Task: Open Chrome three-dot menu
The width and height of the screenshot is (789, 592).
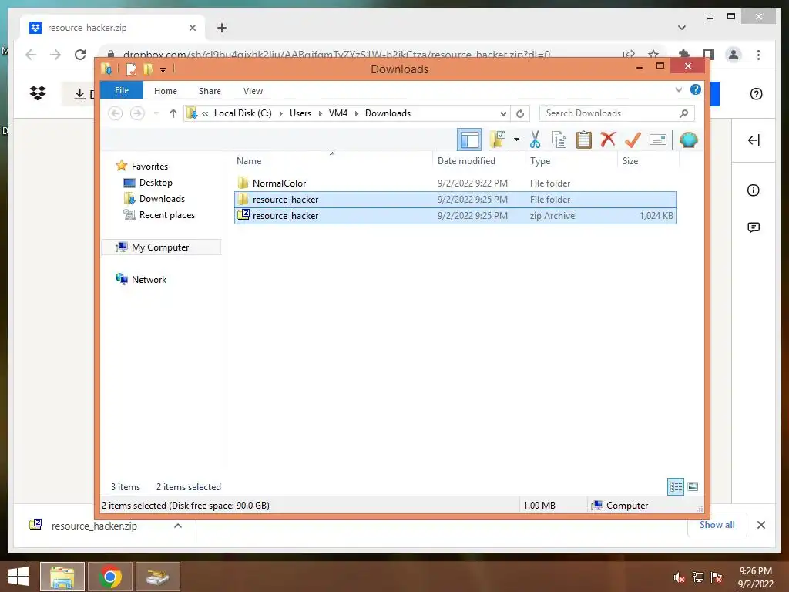Action: 758,55
